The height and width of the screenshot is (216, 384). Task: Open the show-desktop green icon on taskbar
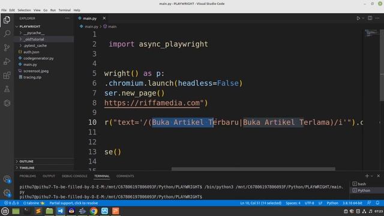tap(16, 211)
